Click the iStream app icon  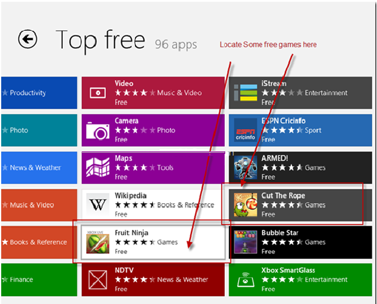245,93
